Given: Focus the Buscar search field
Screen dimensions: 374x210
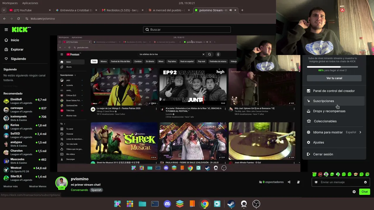Looking at the screenshot, I should (187, 29).
